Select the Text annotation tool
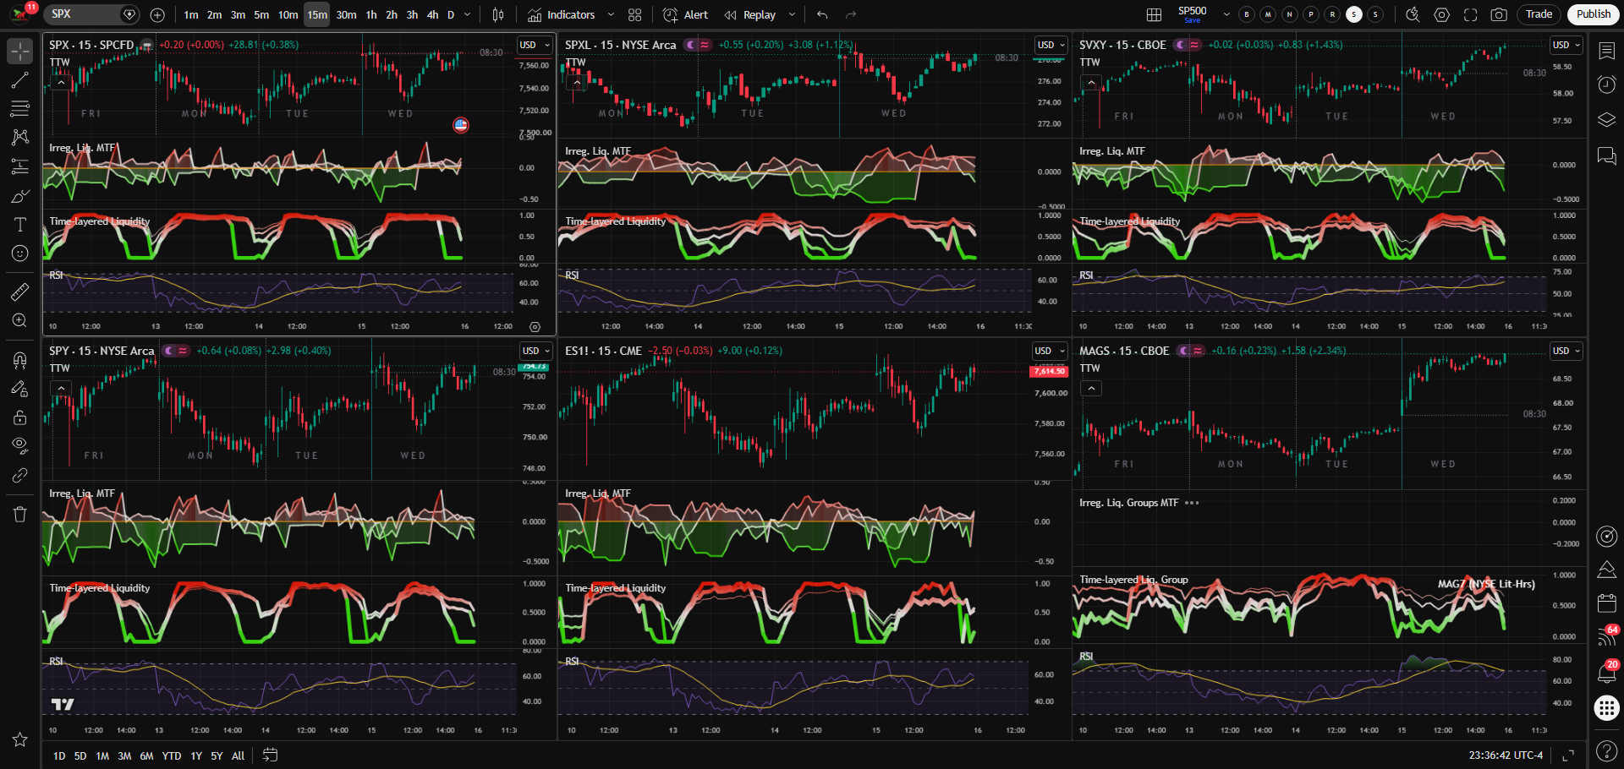Screen dimensions: 1624x769 (x=20, y=225)
